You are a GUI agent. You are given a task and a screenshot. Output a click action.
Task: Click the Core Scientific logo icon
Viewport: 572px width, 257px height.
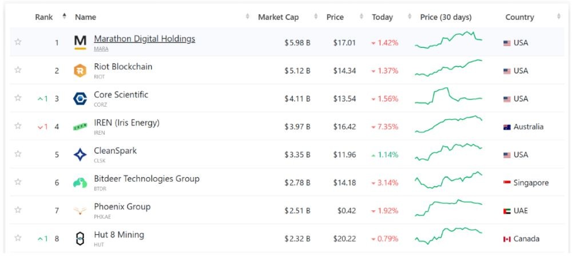click(x=80, y=99)
